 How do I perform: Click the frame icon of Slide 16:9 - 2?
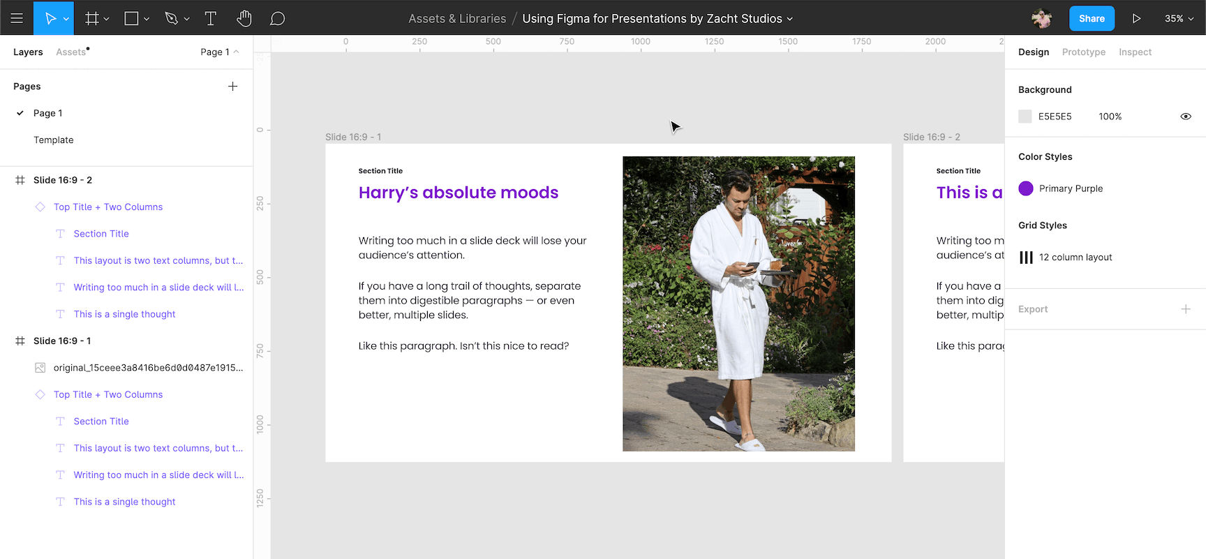click(x=20, y=180)
